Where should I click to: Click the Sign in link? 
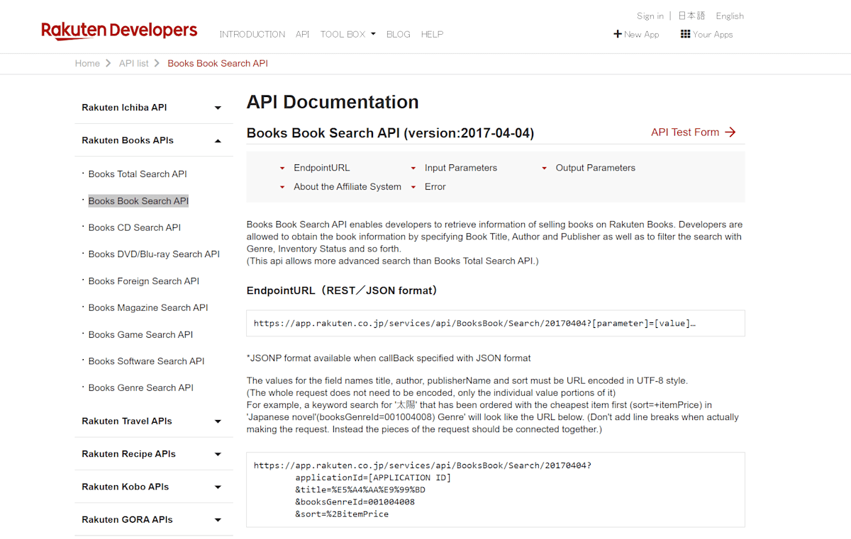pyautogui.click(x=650, y=16)
